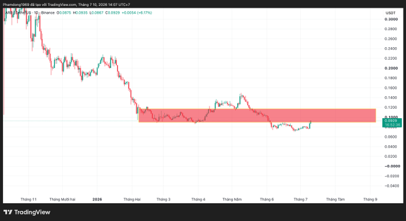Click the 0.0200 price axis label

pyautogui.click(x=390, y=156)
